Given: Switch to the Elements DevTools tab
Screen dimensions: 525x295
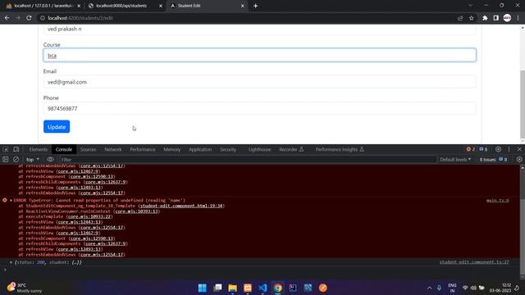Looking at the screenshot, I should pyautogui.click(x=39, y=149).
